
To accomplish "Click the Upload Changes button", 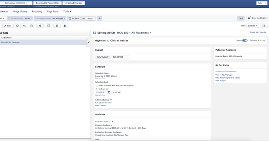I will coord(74,3).
